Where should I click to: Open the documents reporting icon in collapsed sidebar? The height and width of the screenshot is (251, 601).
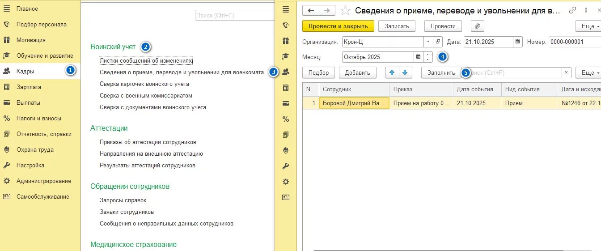pyautogui.click(x=286, y=135)
